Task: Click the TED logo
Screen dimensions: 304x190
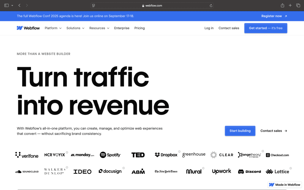Action: 138,155
